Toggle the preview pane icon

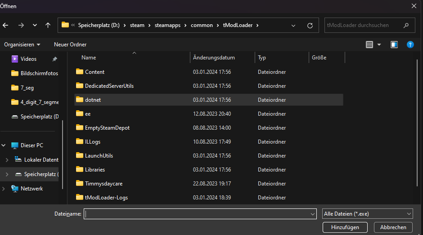(394, 45)
